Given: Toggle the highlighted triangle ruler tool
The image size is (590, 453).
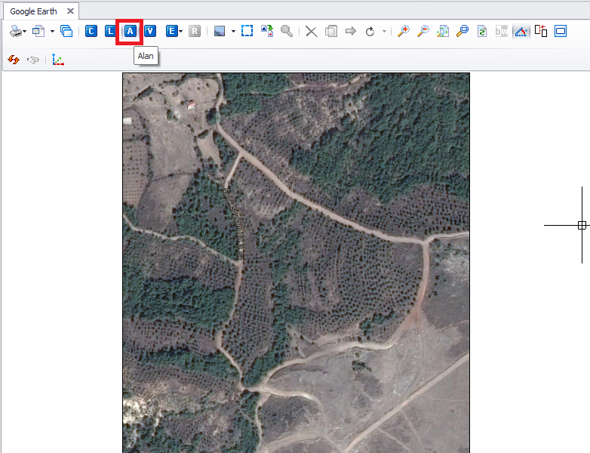Looking at the screenshot, I should [521, 31].
